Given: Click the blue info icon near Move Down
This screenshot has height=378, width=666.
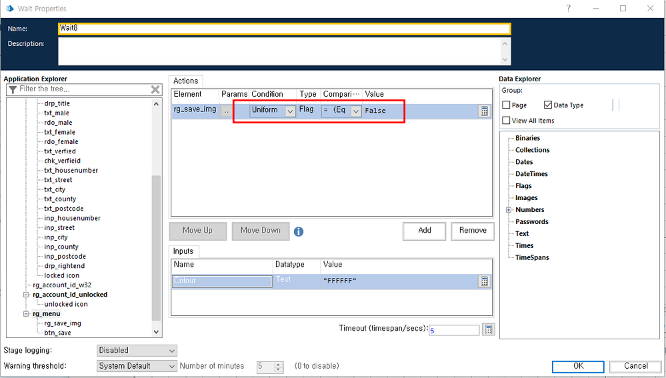Looking at the screenshot, I should coord(299,231).
